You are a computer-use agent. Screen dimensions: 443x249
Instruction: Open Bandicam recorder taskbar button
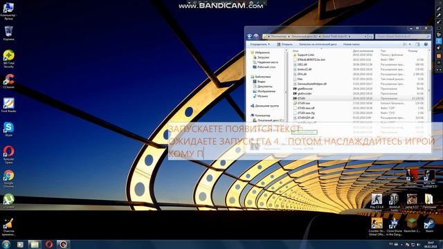[x=63, y=244]
